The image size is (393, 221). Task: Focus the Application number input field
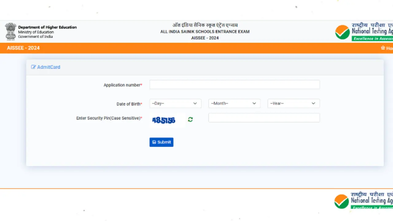coord(235,85)
